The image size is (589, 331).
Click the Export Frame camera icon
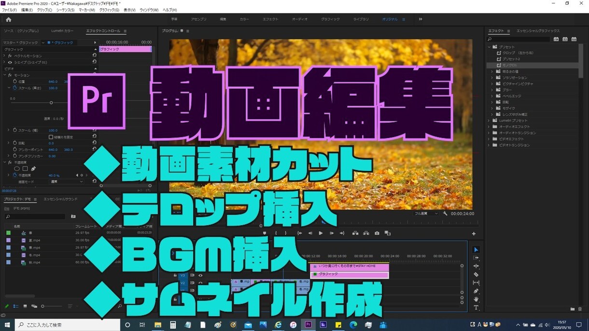click(377, 233)
